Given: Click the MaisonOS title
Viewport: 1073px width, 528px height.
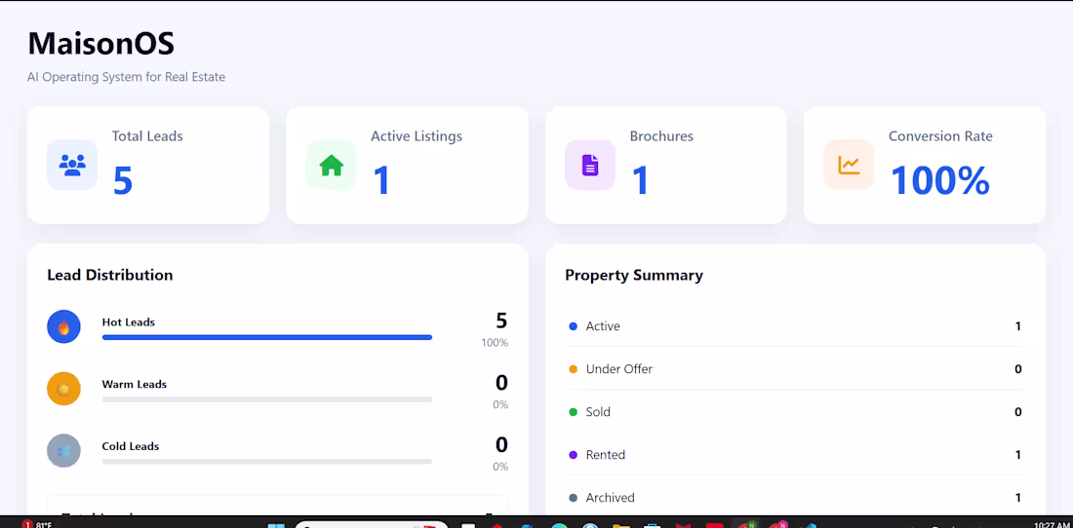Looking at the screenshot, I should pyautogui.click(x=101, y=44).
